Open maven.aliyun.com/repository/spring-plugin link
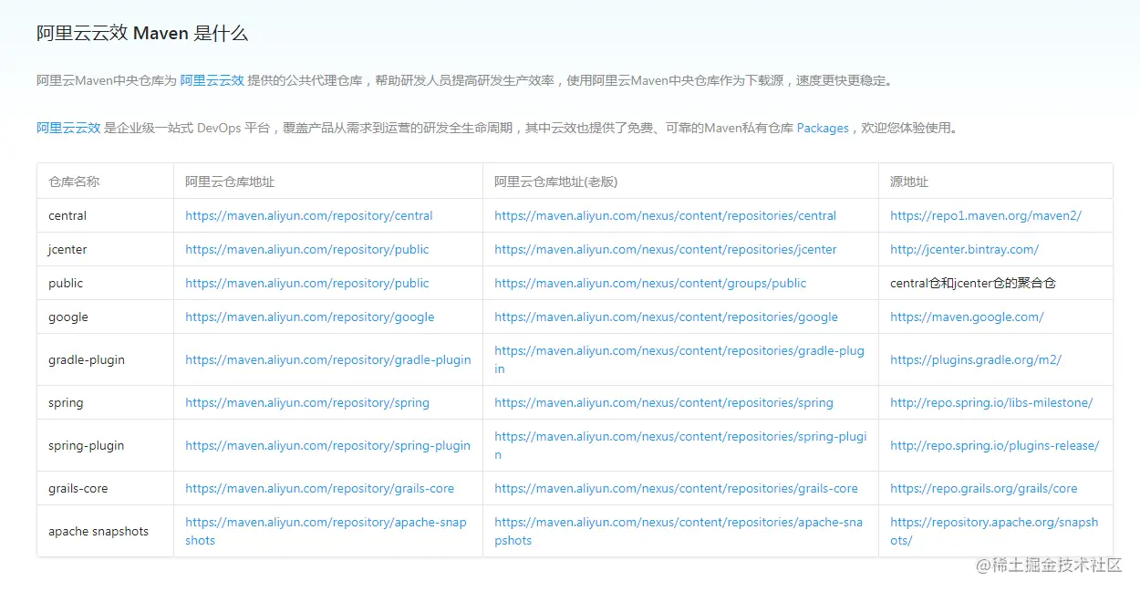 (x=328, y=446)
